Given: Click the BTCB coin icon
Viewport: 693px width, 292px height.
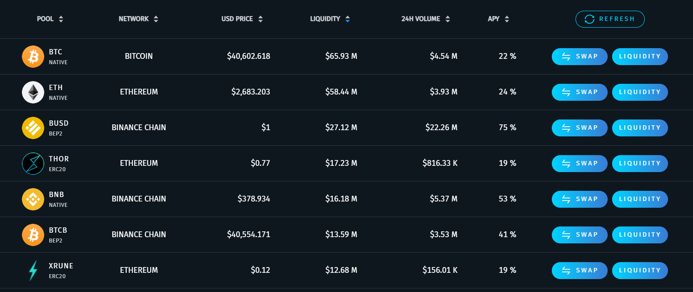Looking at the screenshot, I should 33,235.
